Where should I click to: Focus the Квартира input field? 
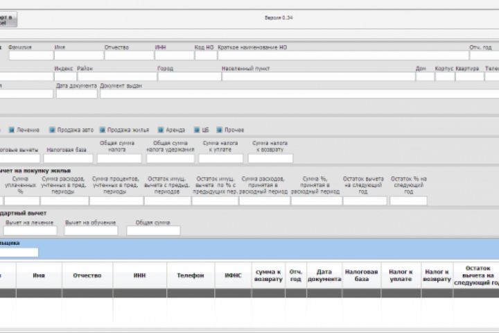click(x=470, y=76)
